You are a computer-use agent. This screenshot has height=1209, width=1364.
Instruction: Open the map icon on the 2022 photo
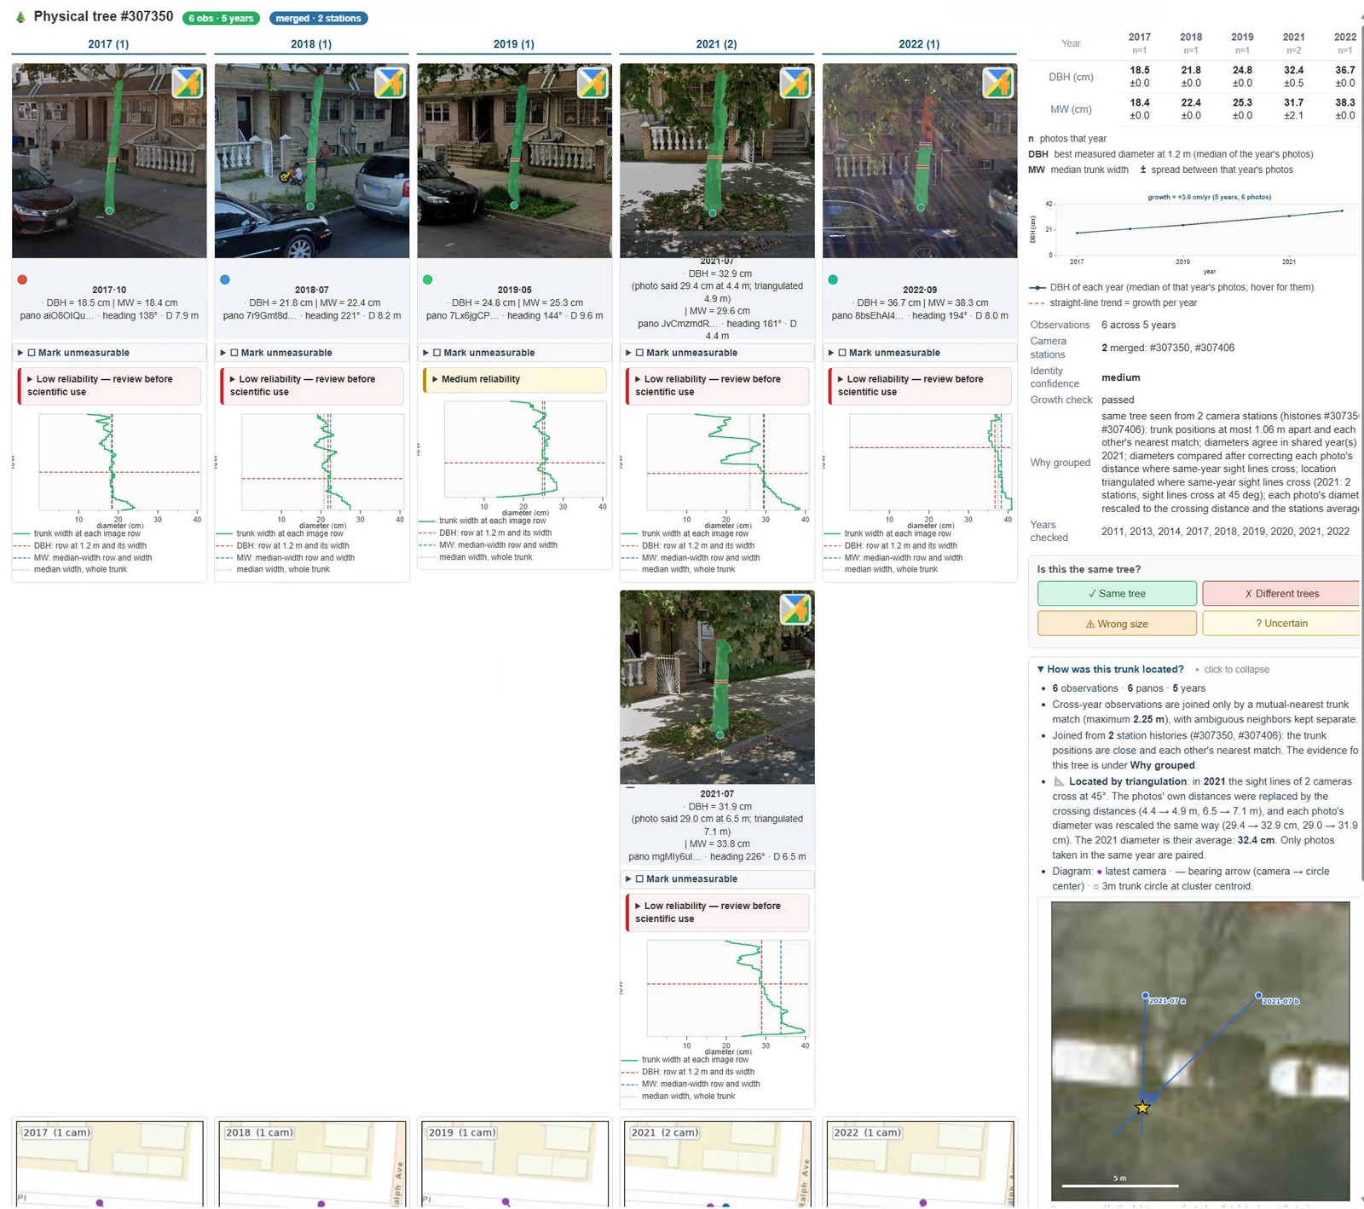click(998, 83)
